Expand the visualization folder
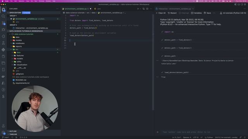 click(x=22, y=65)
